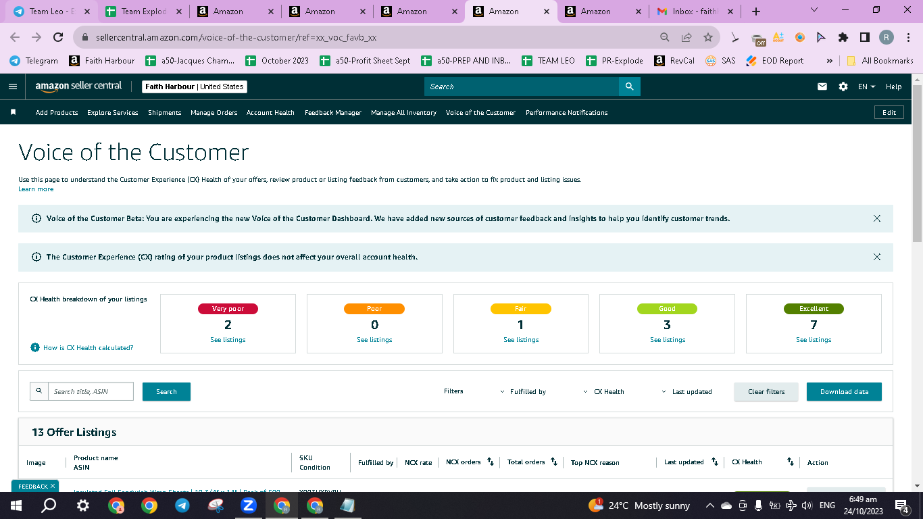Sort listings by Last updated column
Screen dimensions: 923x519
coord(714,462)
